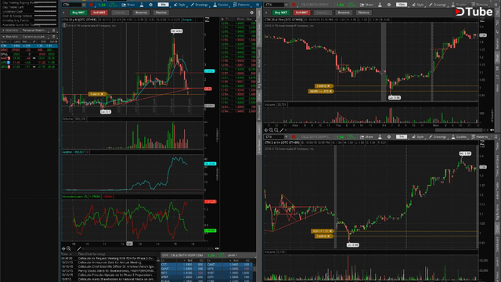Click the pan crosshair icon below left chart

pyautogui.click(x=63, y=248)
